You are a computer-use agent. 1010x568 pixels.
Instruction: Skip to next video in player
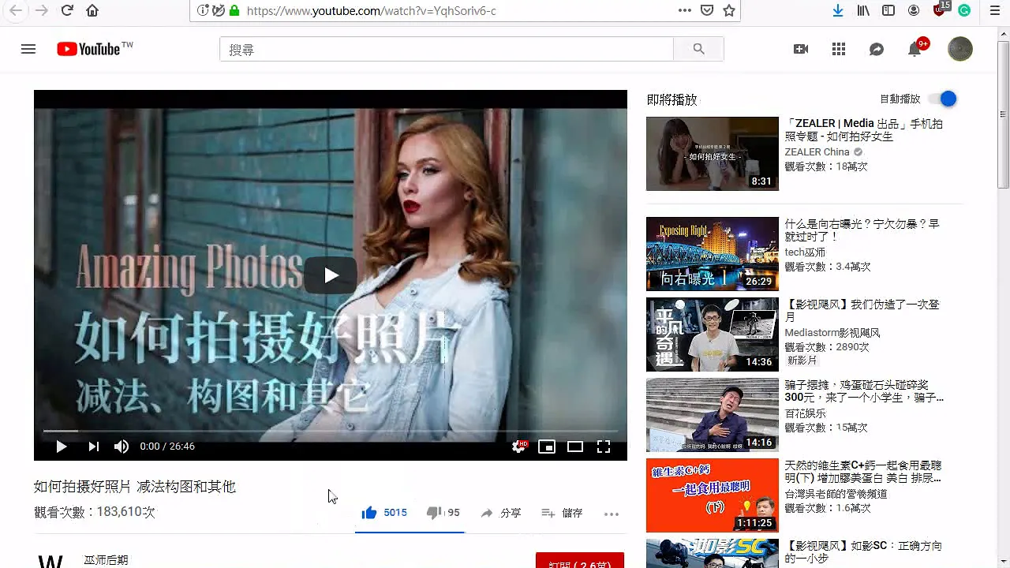click(x=93, y=447)
